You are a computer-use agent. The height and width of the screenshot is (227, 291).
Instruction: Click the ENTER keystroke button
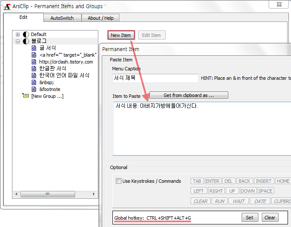click(213, 181)
